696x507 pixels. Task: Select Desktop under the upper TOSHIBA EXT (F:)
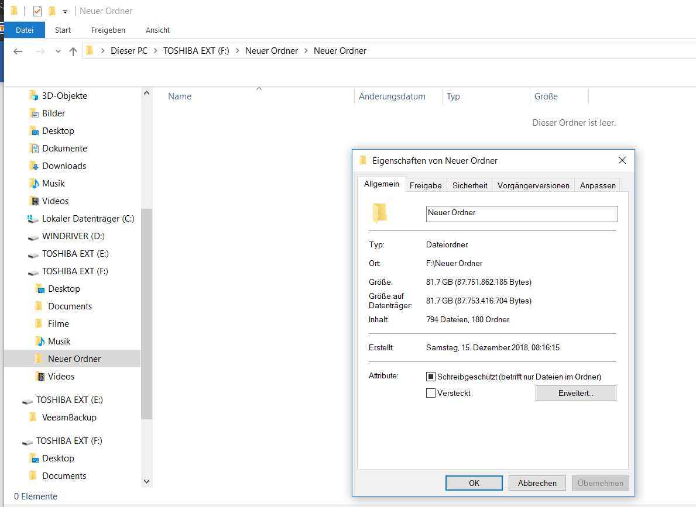click(x=64, y=289)
